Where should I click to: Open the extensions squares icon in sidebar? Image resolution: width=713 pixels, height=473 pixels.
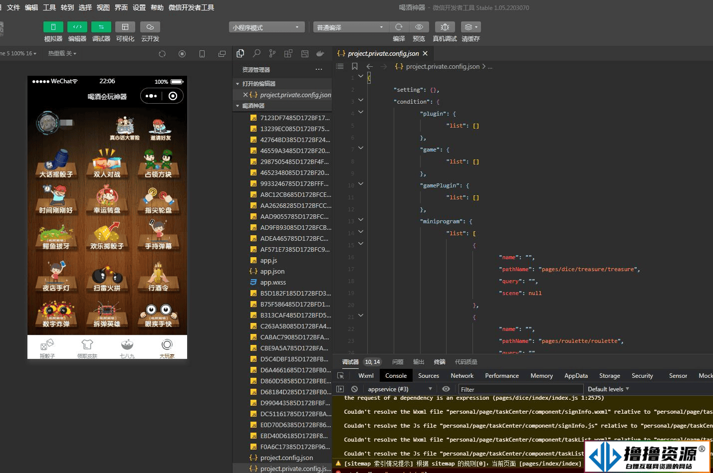pos(288,53)
